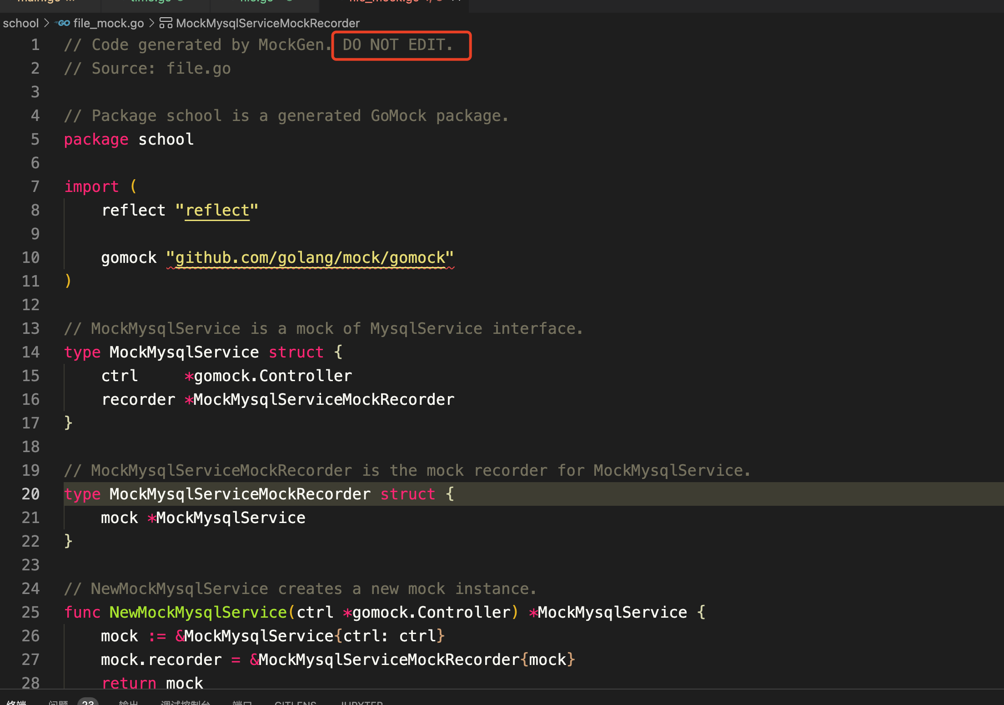This screenshot has height=705, width=1004.
Task: Select MockMysqlServiceMockRecorder breadcrumb symbol
Action: pos(267,23)
